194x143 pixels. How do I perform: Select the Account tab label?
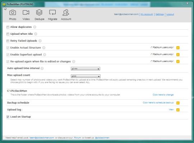tap(66, 19)
